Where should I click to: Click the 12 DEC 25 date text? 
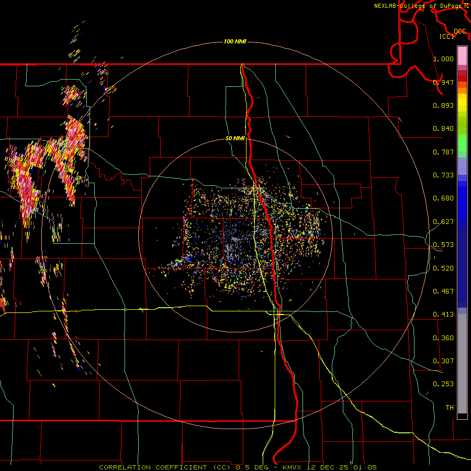coord(328,467)
